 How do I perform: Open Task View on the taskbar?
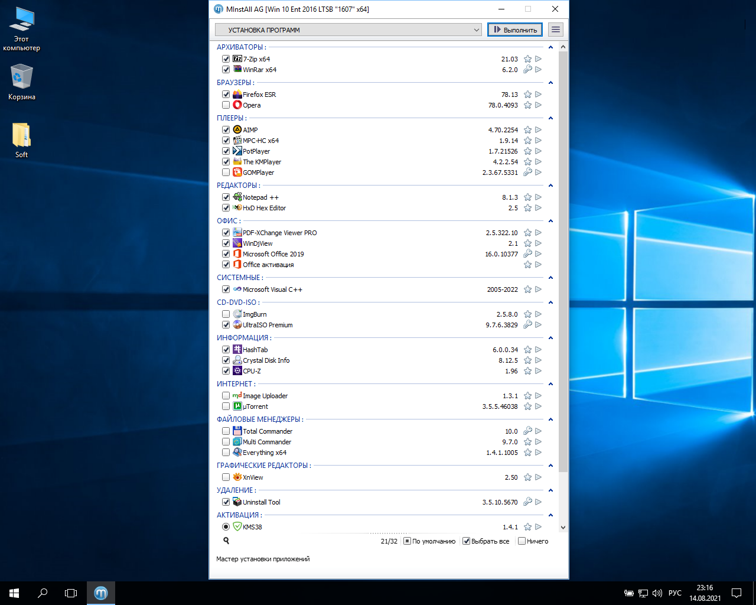click(x=71, y=593)
